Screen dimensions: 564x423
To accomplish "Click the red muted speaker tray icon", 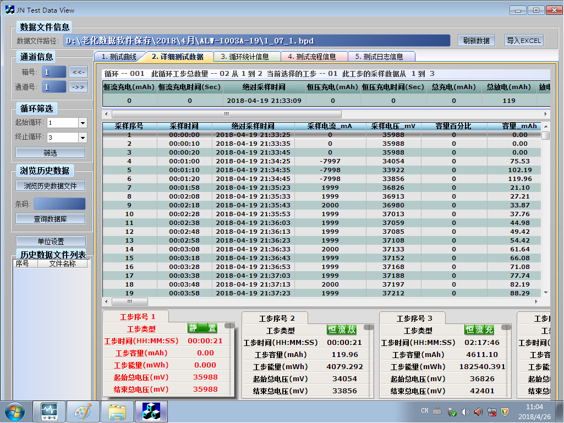I will (478, 412).
